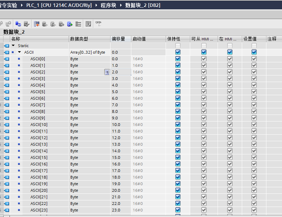Click blue database with green arrow icon

click(x=70, y=24)
